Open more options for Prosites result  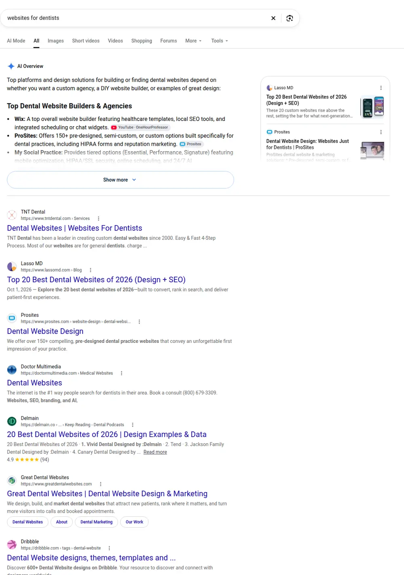[x=139, y=322]
